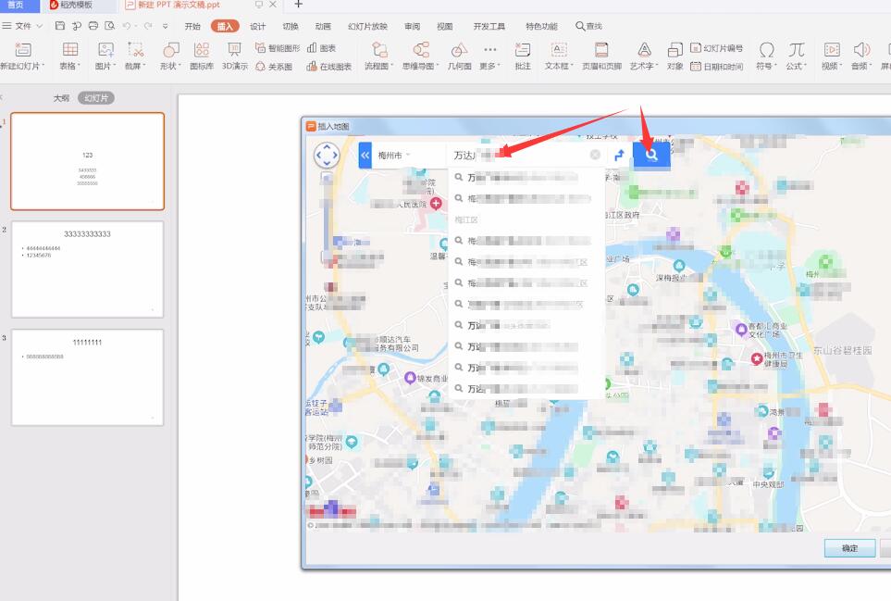Clear the map search box text
The width and height of the screenshot is (891, 601).
(595, 155)
